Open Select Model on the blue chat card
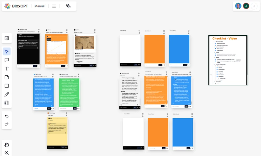Image resolution: width=261 pixels, height=156 pixels. (x=172, y=31)
